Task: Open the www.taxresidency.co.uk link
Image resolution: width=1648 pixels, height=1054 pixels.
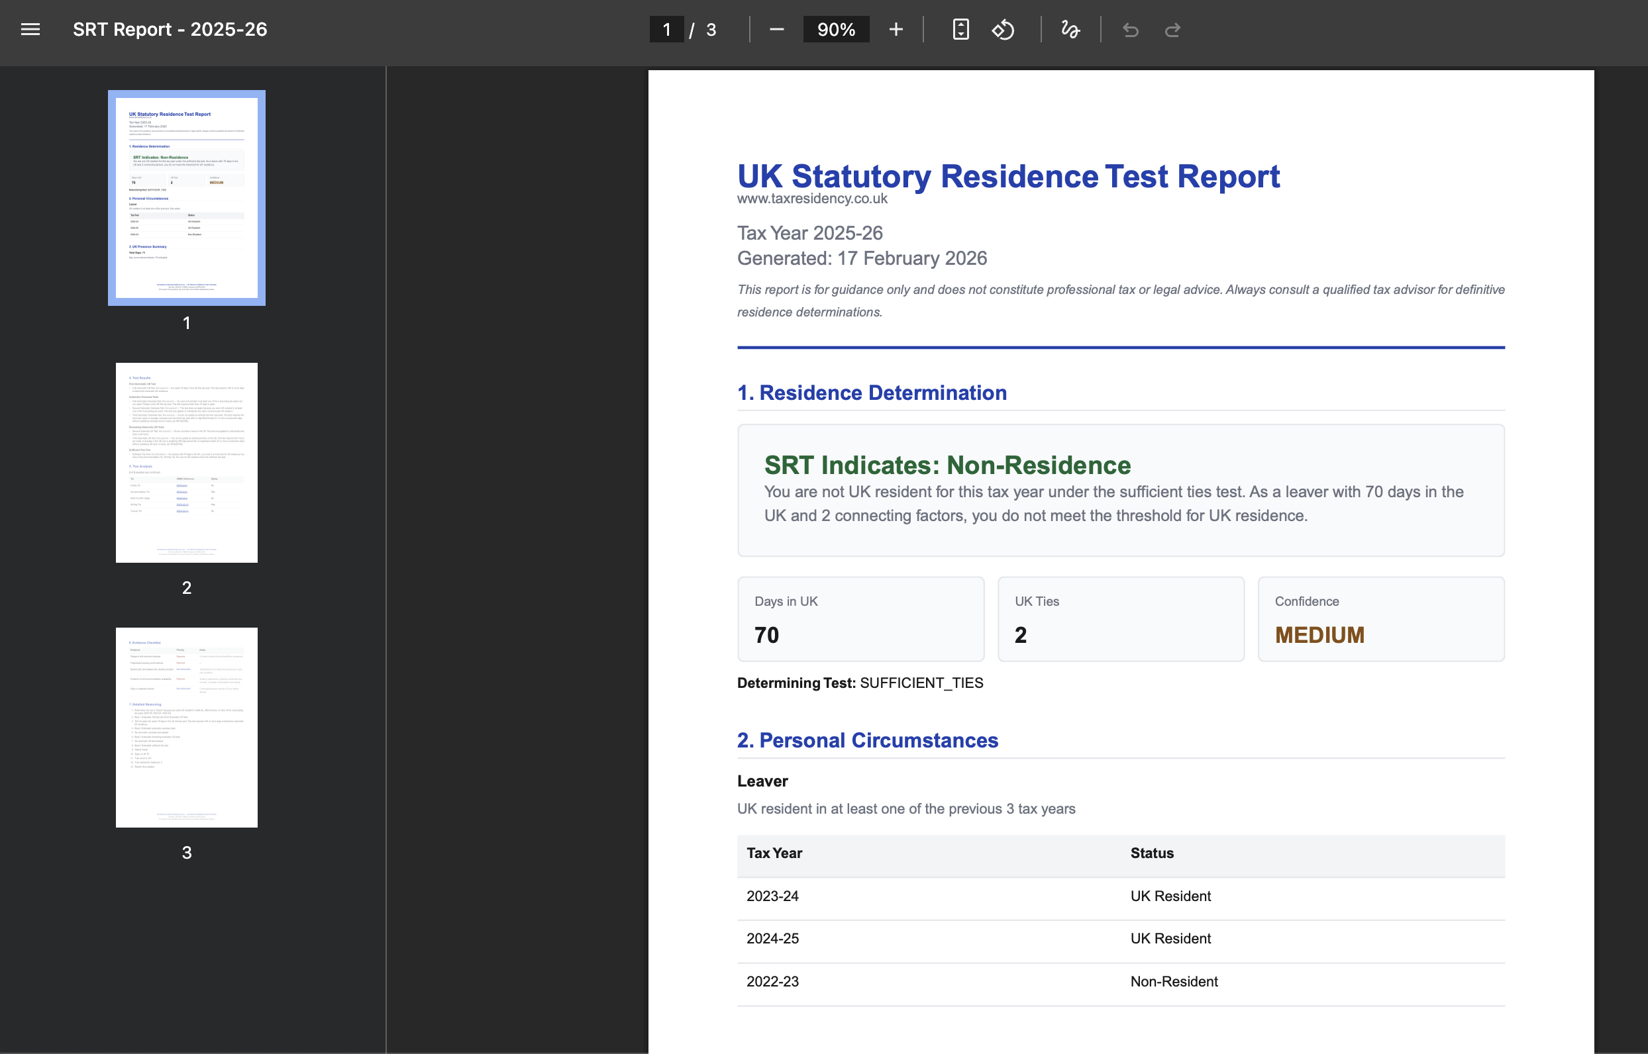Action: click(811, 199)
